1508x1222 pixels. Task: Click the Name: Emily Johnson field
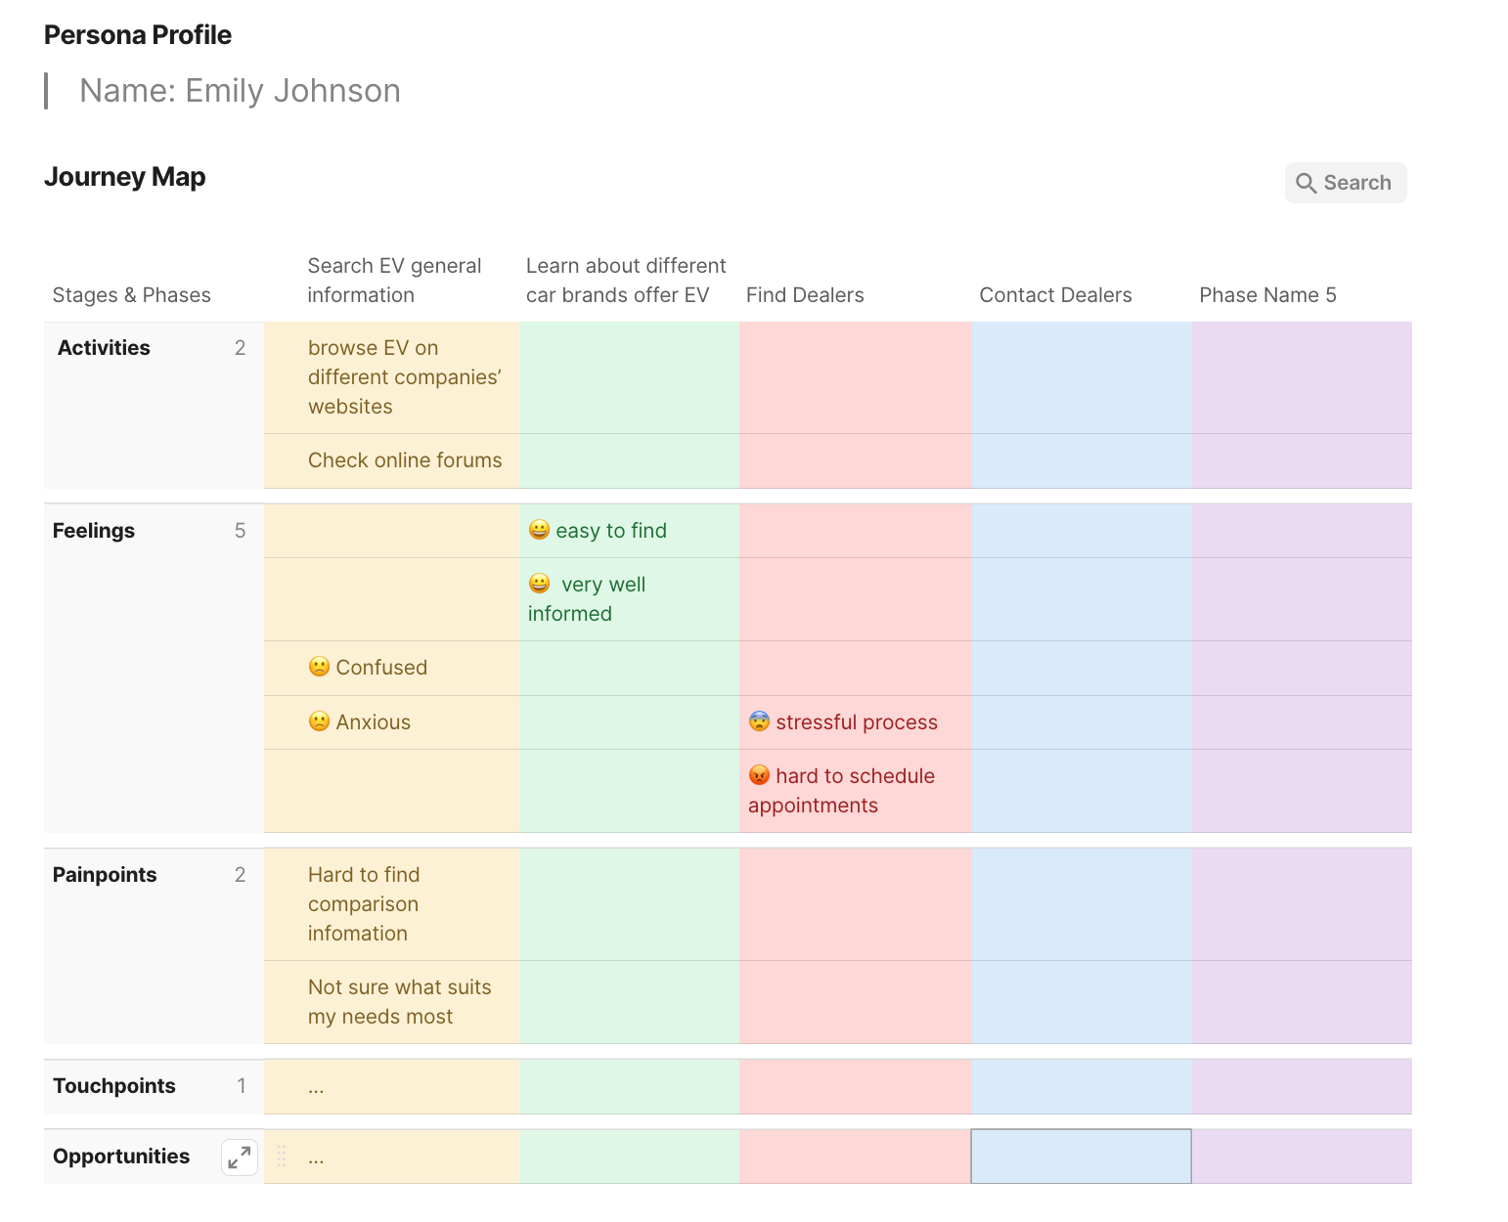(240, 91)
